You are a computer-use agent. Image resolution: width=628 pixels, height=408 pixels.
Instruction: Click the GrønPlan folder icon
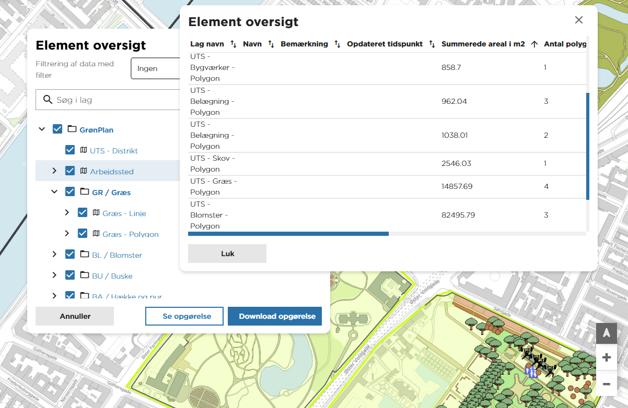pos(72,129)
